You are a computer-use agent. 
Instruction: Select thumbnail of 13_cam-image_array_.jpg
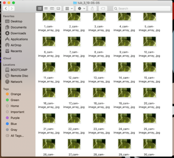(99, 67)
